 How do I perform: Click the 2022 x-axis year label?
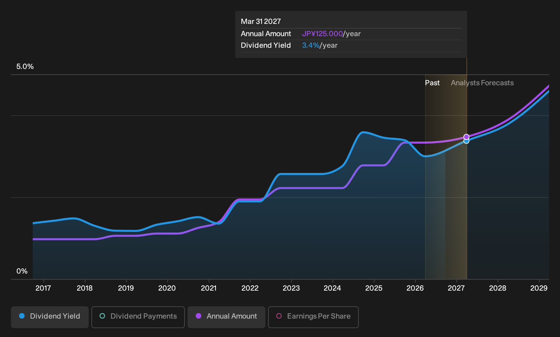[250, 288]
